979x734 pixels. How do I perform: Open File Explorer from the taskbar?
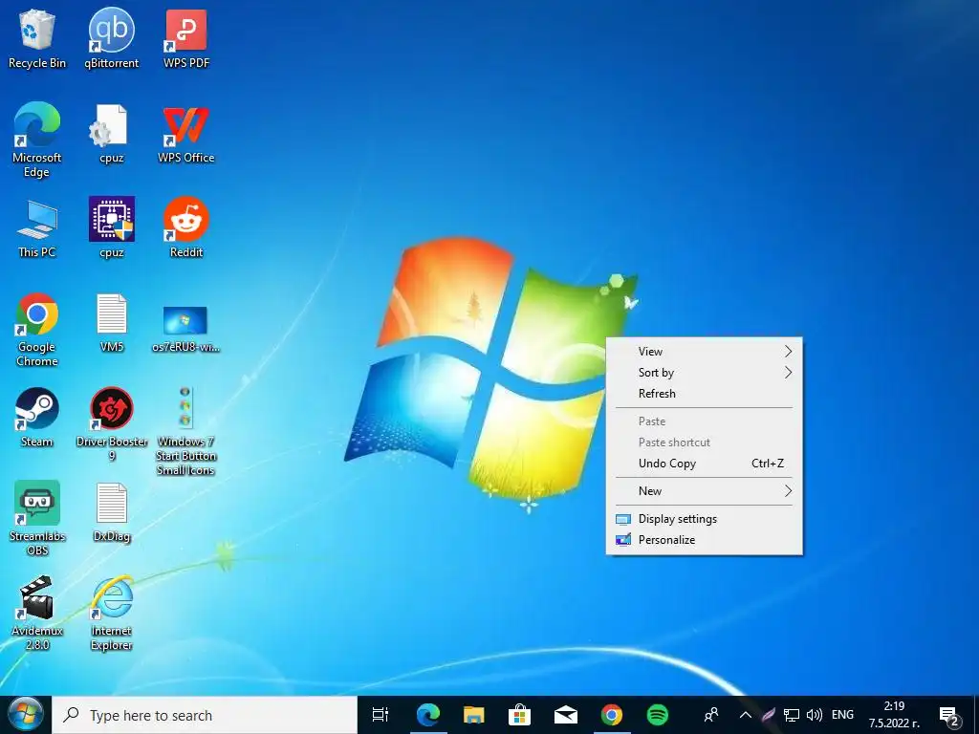[474, 715]
